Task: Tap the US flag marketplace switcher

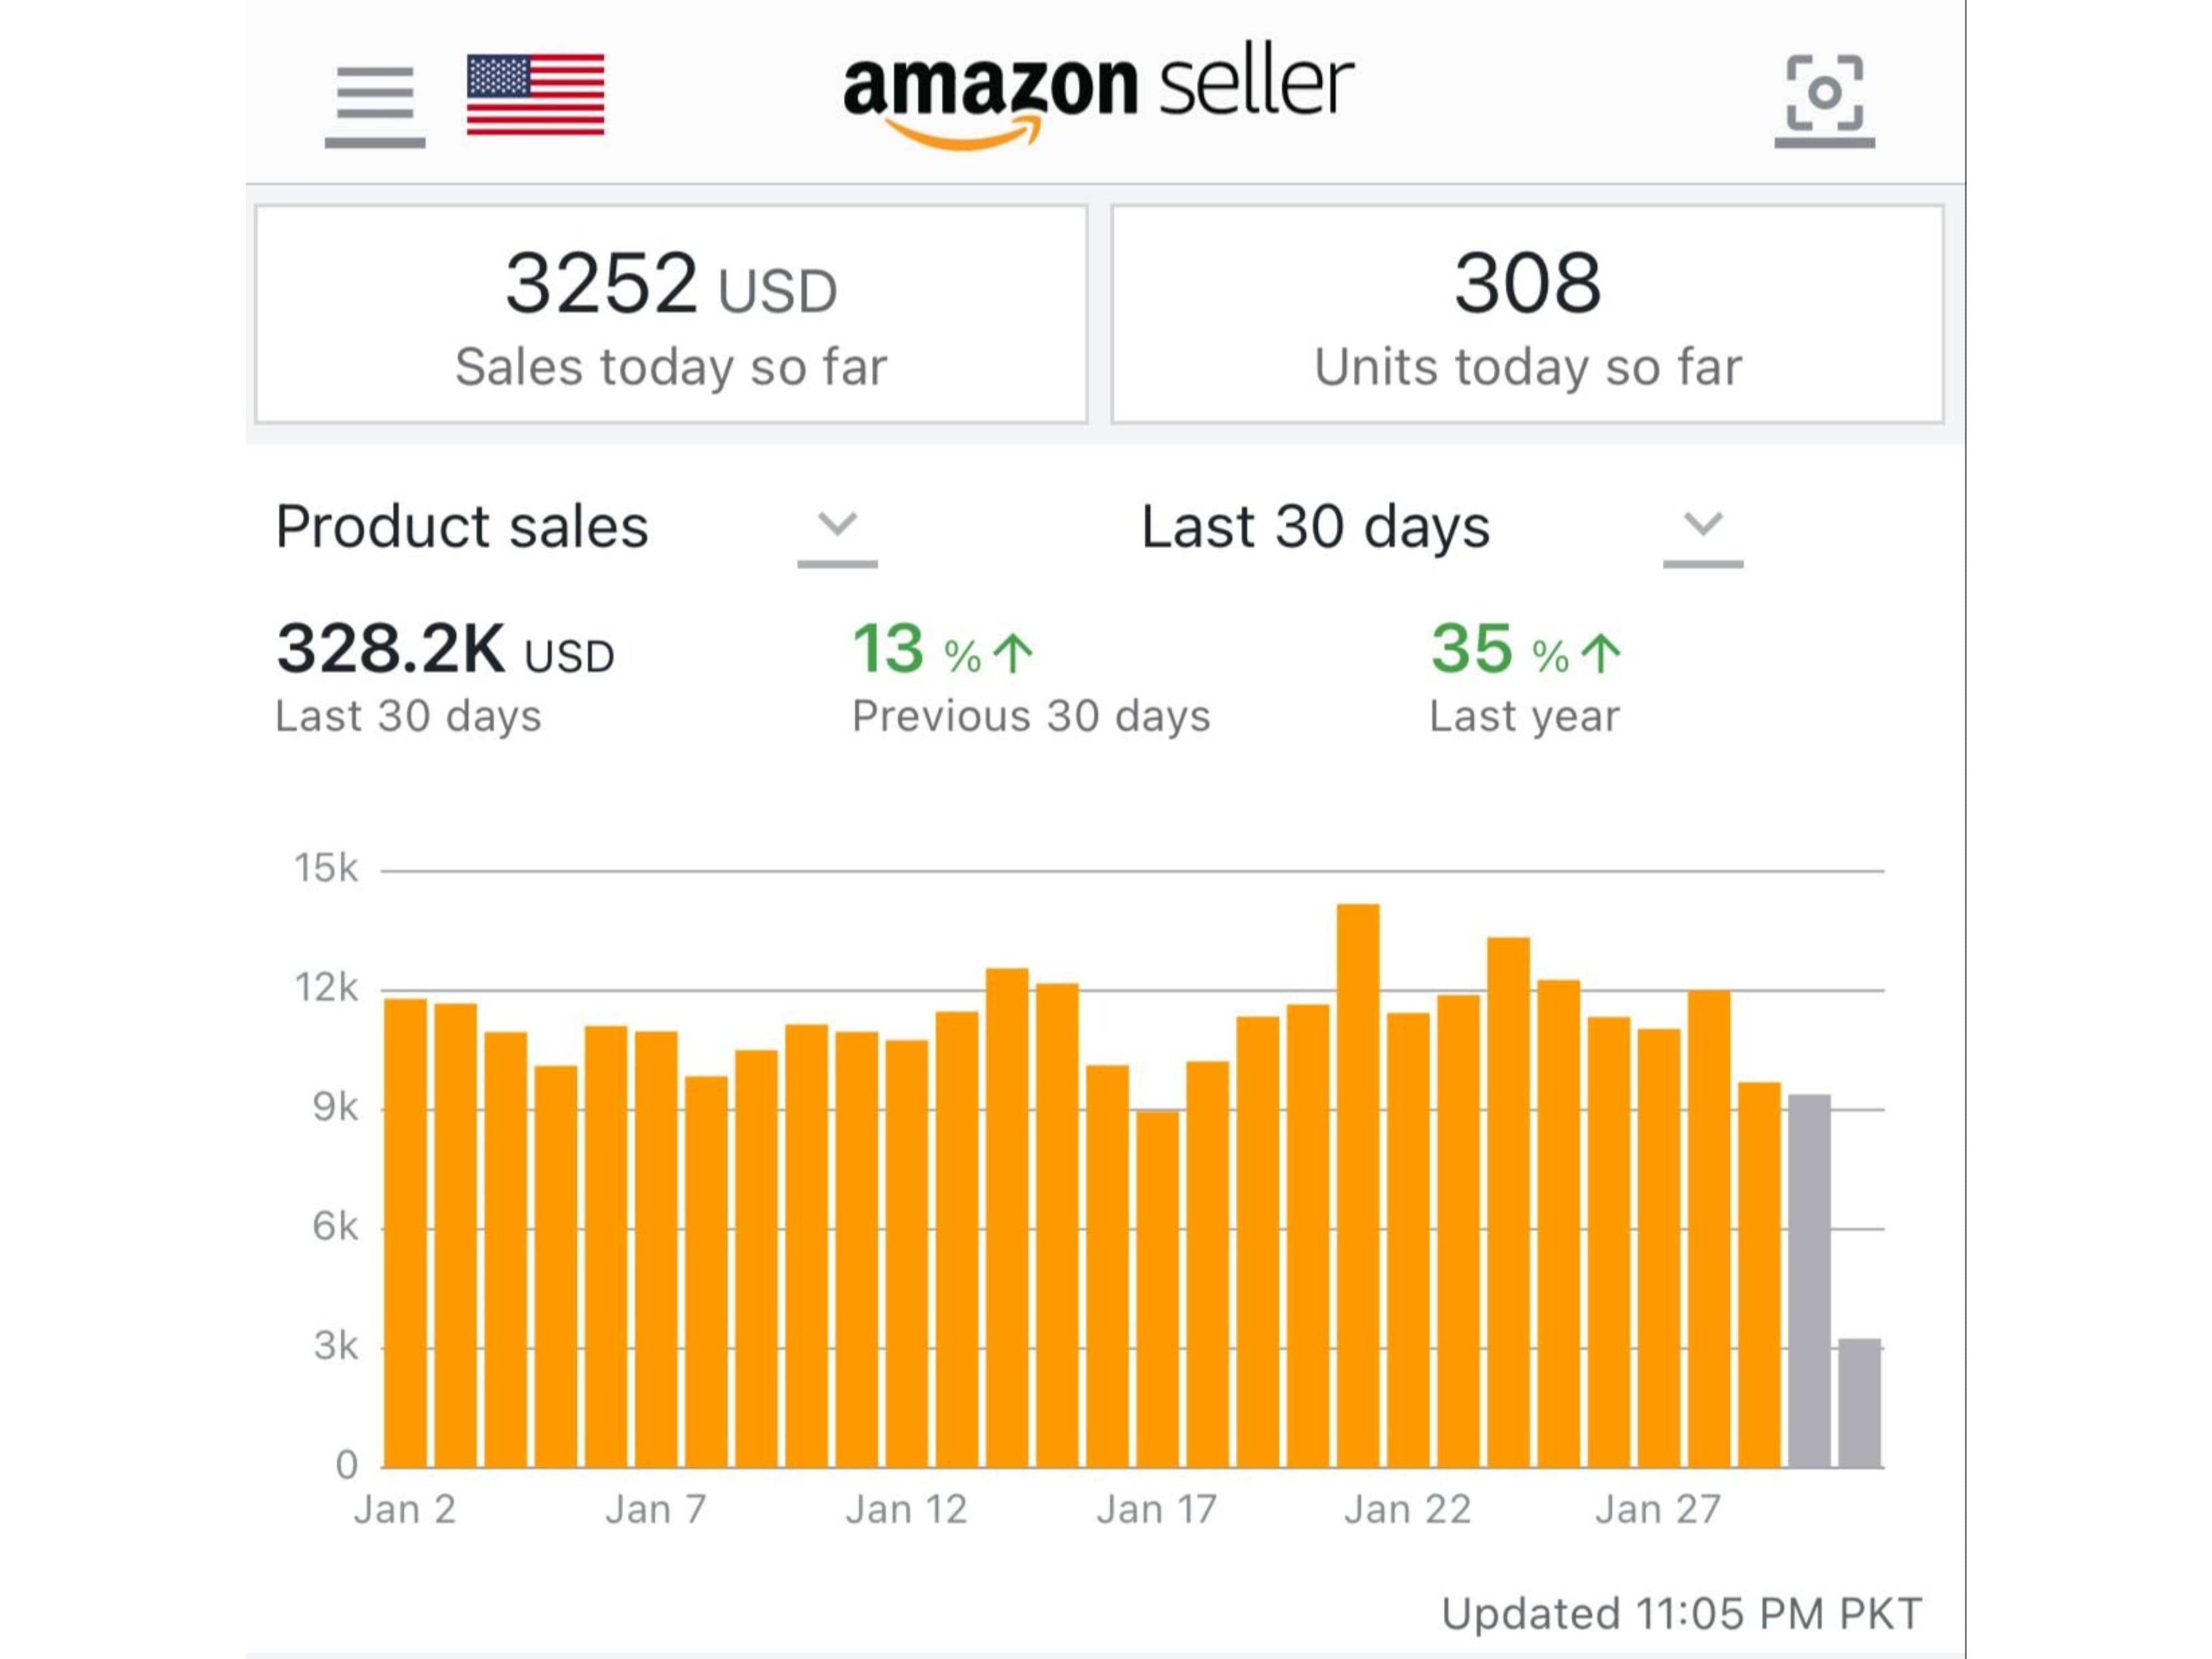Action: (535, 94)
